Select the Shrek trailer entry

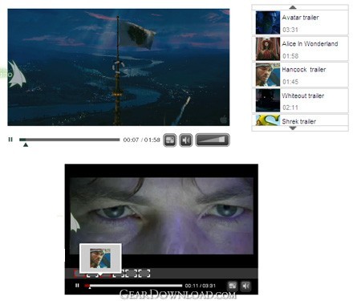click(x=300, y=120)
